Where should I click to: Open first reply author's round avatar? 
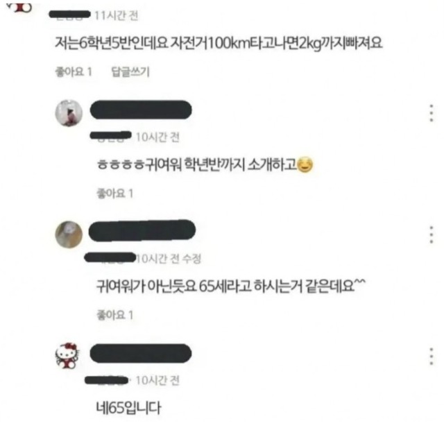pos(69,112)
